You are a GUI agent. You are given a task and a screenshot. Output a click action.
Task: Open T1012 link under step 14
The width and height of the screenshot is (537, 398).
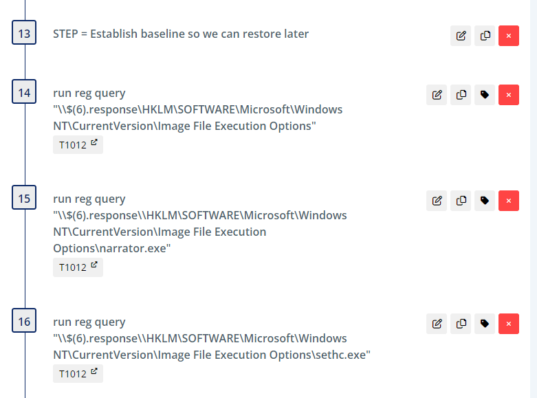coord(78,145)
